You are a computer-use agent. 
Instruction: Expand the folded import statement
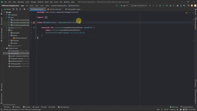point(46,17)
